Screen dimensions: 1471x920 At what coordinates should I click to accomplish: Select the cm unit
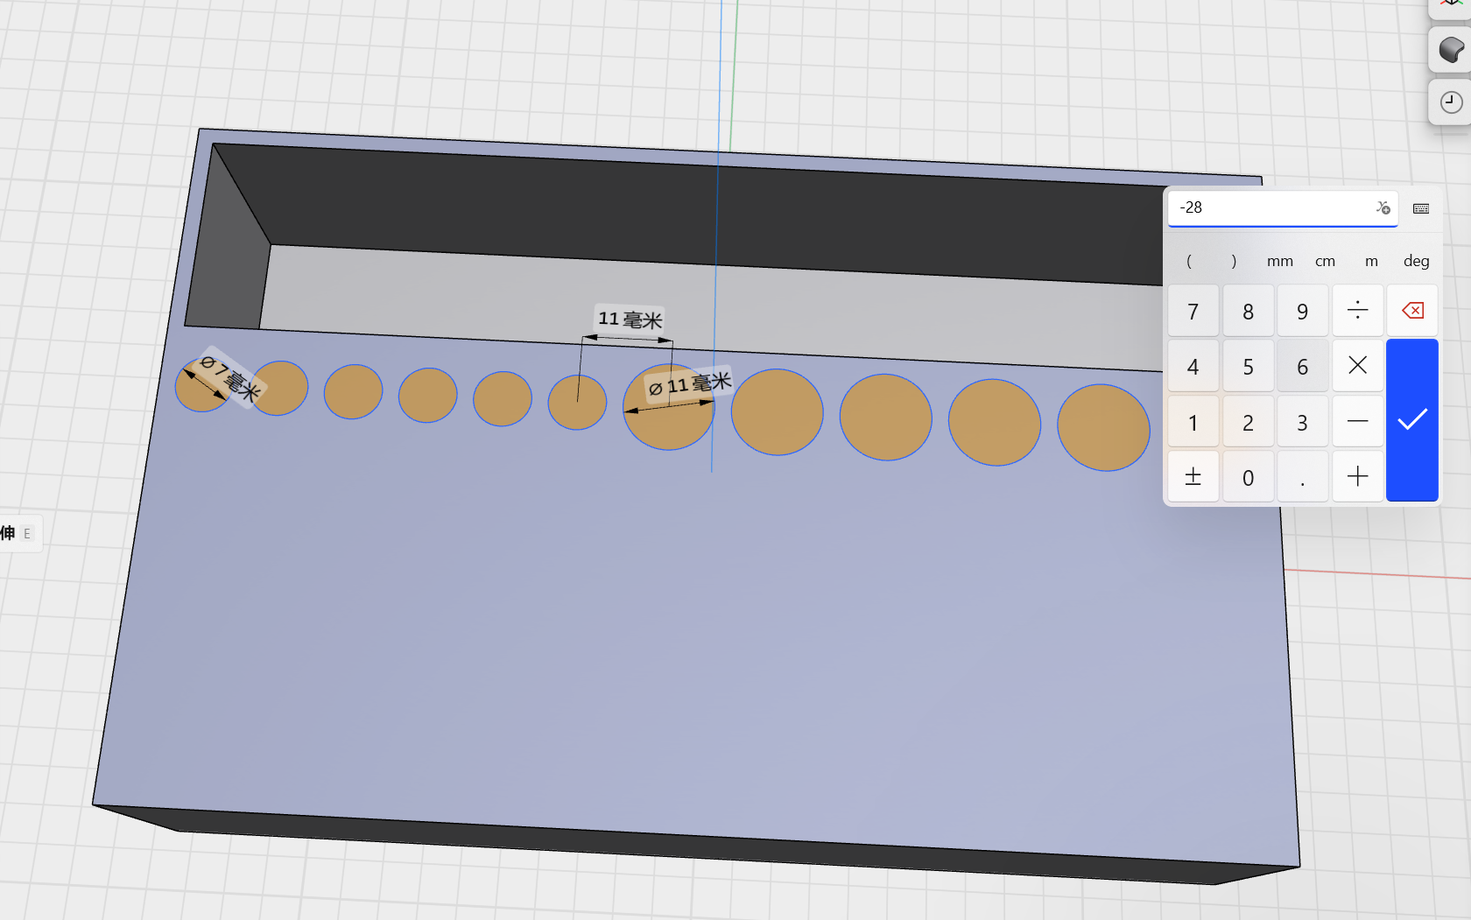click(1325, 261)
